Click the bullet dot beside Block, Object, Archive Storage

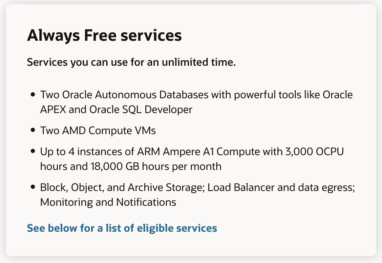pyautogui.click(x=32, y=187)
